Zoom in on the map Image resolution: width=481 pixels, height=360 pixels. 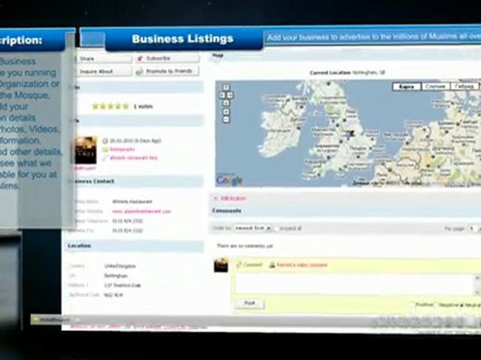point(226,111)
